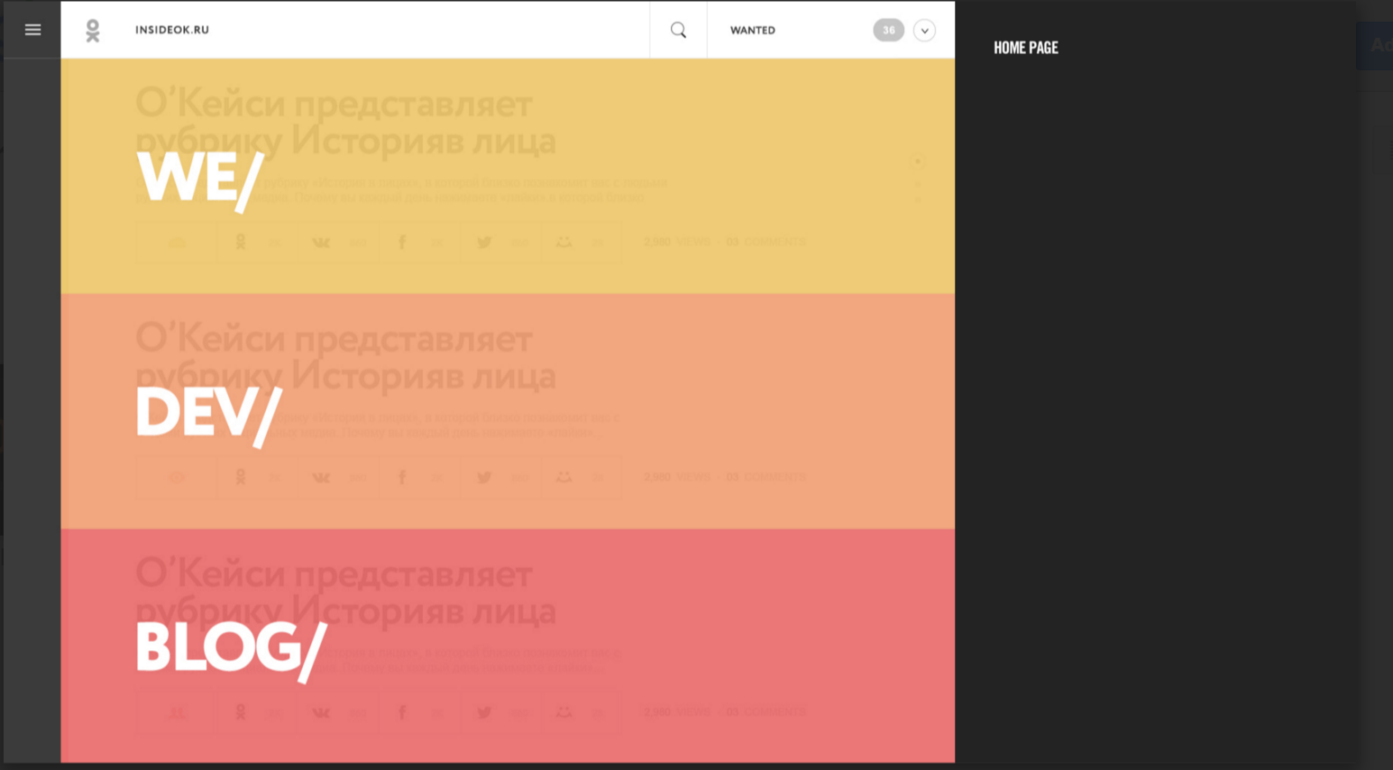This screenshot has width=1393, height=770.
Task: Click the search magnifier icon
Action: coord(678,30)
